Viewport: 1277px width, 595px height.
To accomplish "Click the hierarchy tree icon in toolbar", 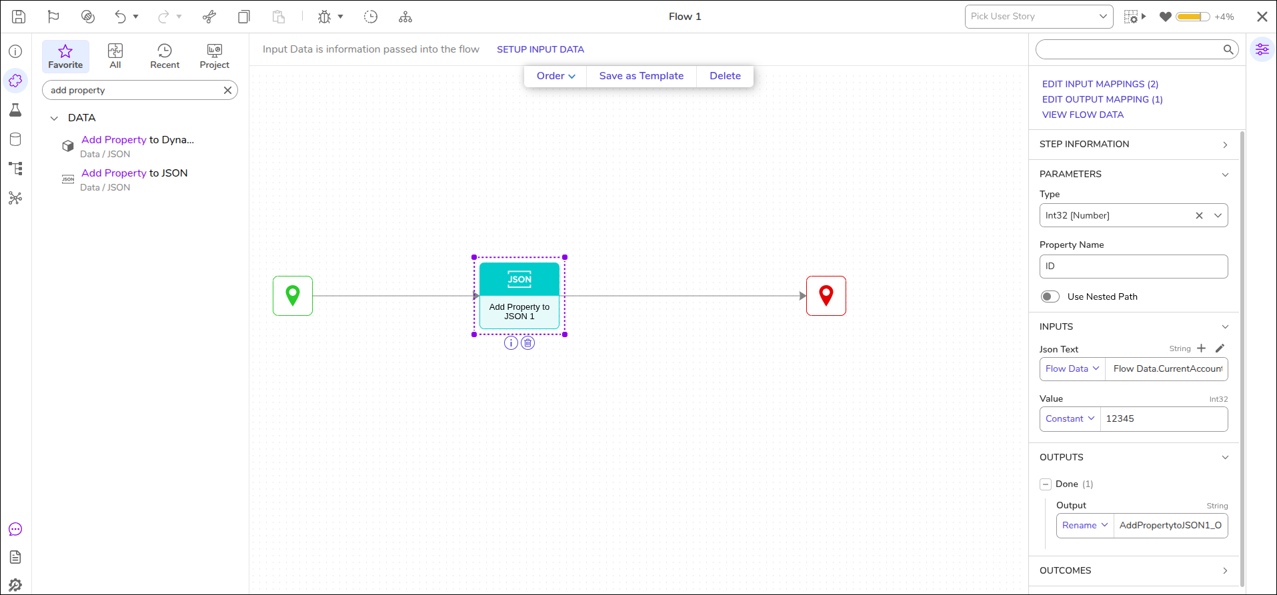I will (405, 17).
